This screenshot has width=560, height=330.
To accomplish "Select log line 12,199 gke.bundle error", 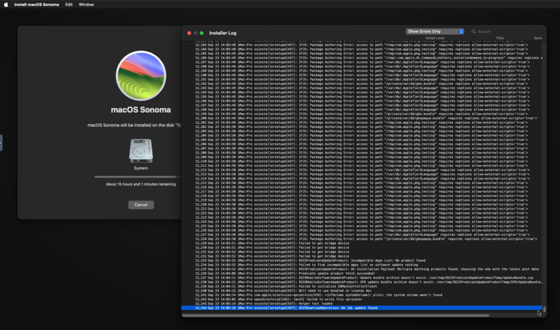I will pyautogui.click(x=361, y=114).
